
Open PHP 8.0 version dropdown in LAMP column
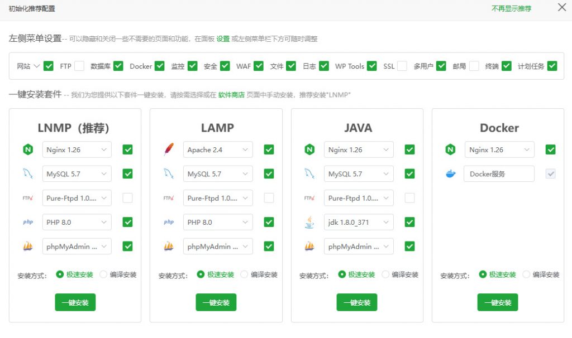coord(218,222)
